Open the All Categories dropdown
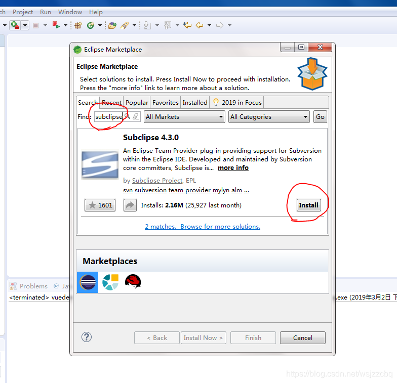 (x=269, y=116)
